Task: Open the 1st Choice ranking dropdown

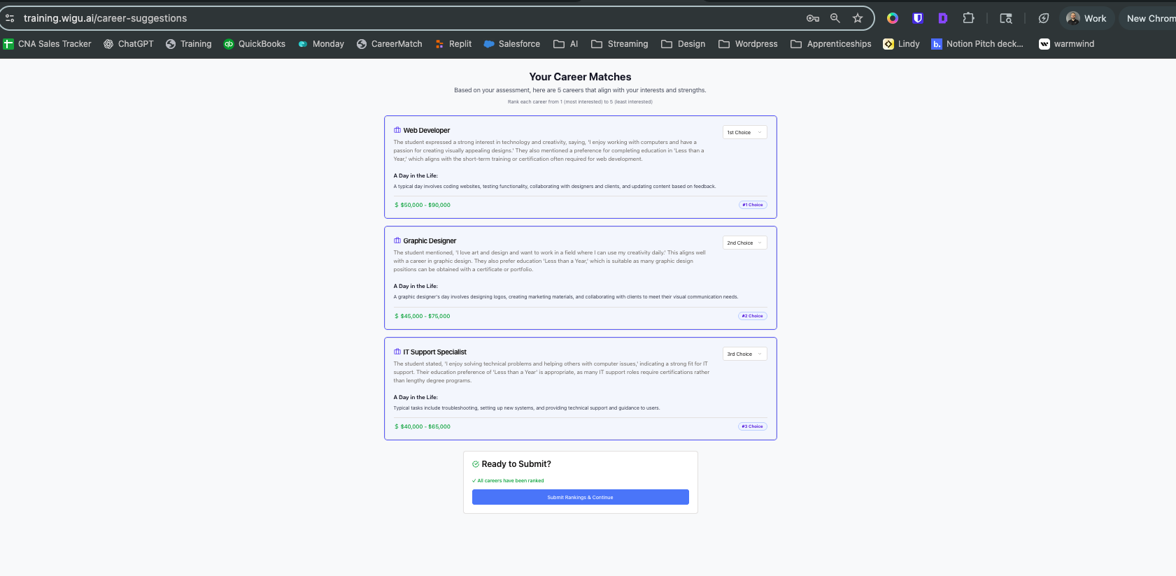Action: click(x=744, y=132)
